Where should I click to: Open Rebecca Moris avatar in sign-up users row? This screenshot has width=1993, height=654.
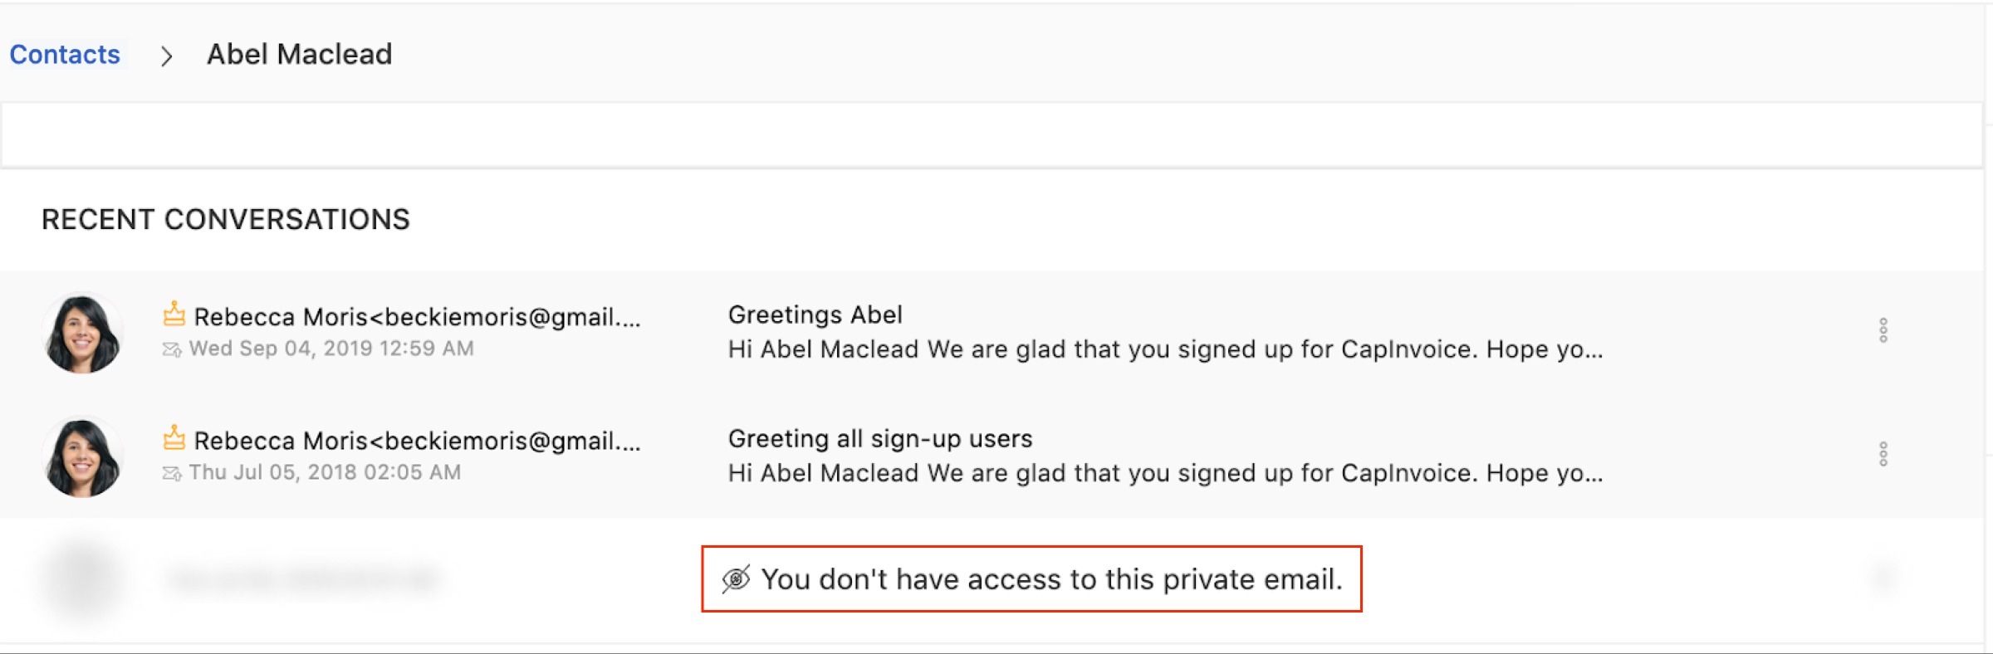click(x=82, y=456)
